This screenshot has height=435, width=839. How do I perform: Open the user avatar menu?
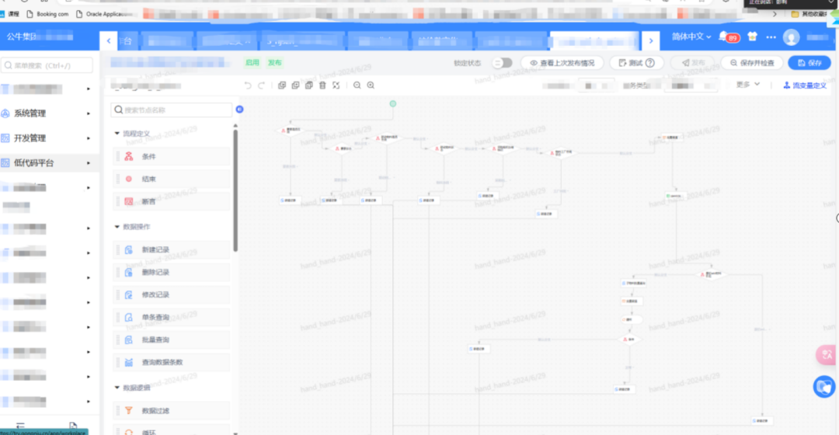(x=791, y=37)
